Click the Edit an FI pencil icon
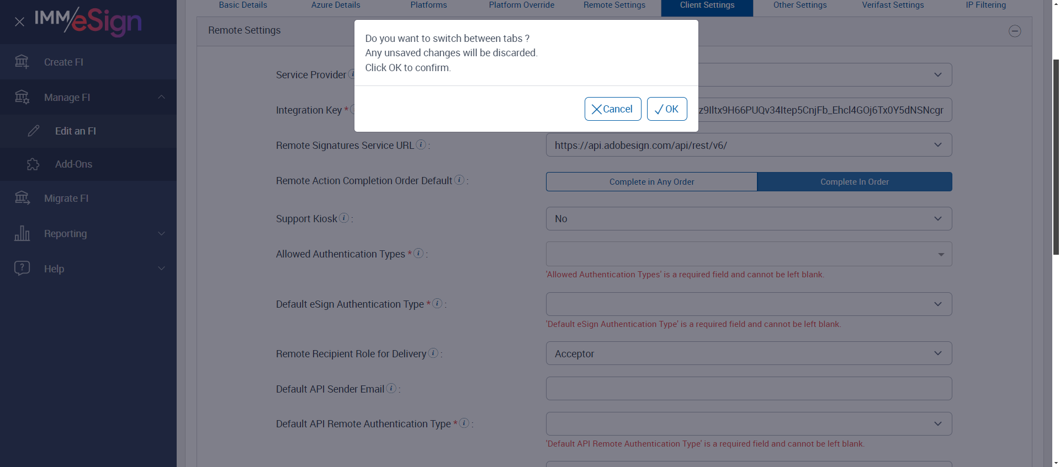Image resolution: width=1060 pixels, height=467 pixels. click(x=34, y=131)
